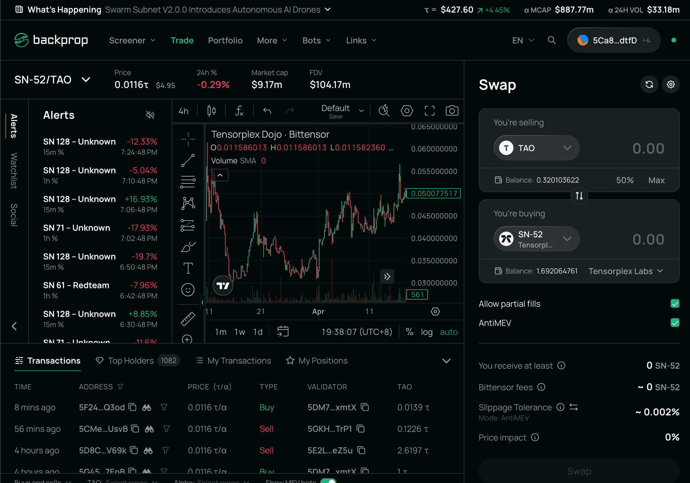Enter fullscreen chart mode
690x483 pixels.
tap(429, 111)
